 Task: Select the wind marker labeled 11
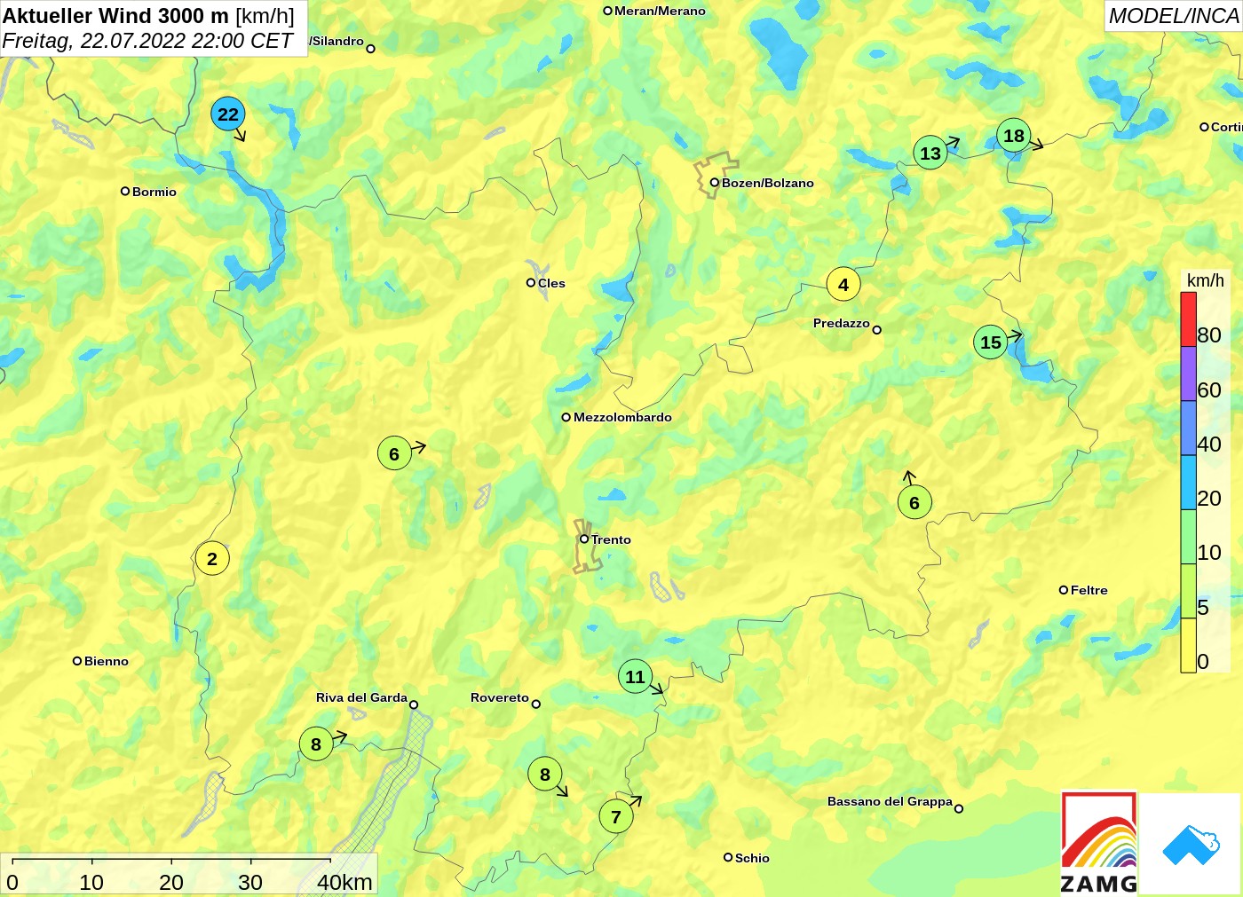[635, 677]
